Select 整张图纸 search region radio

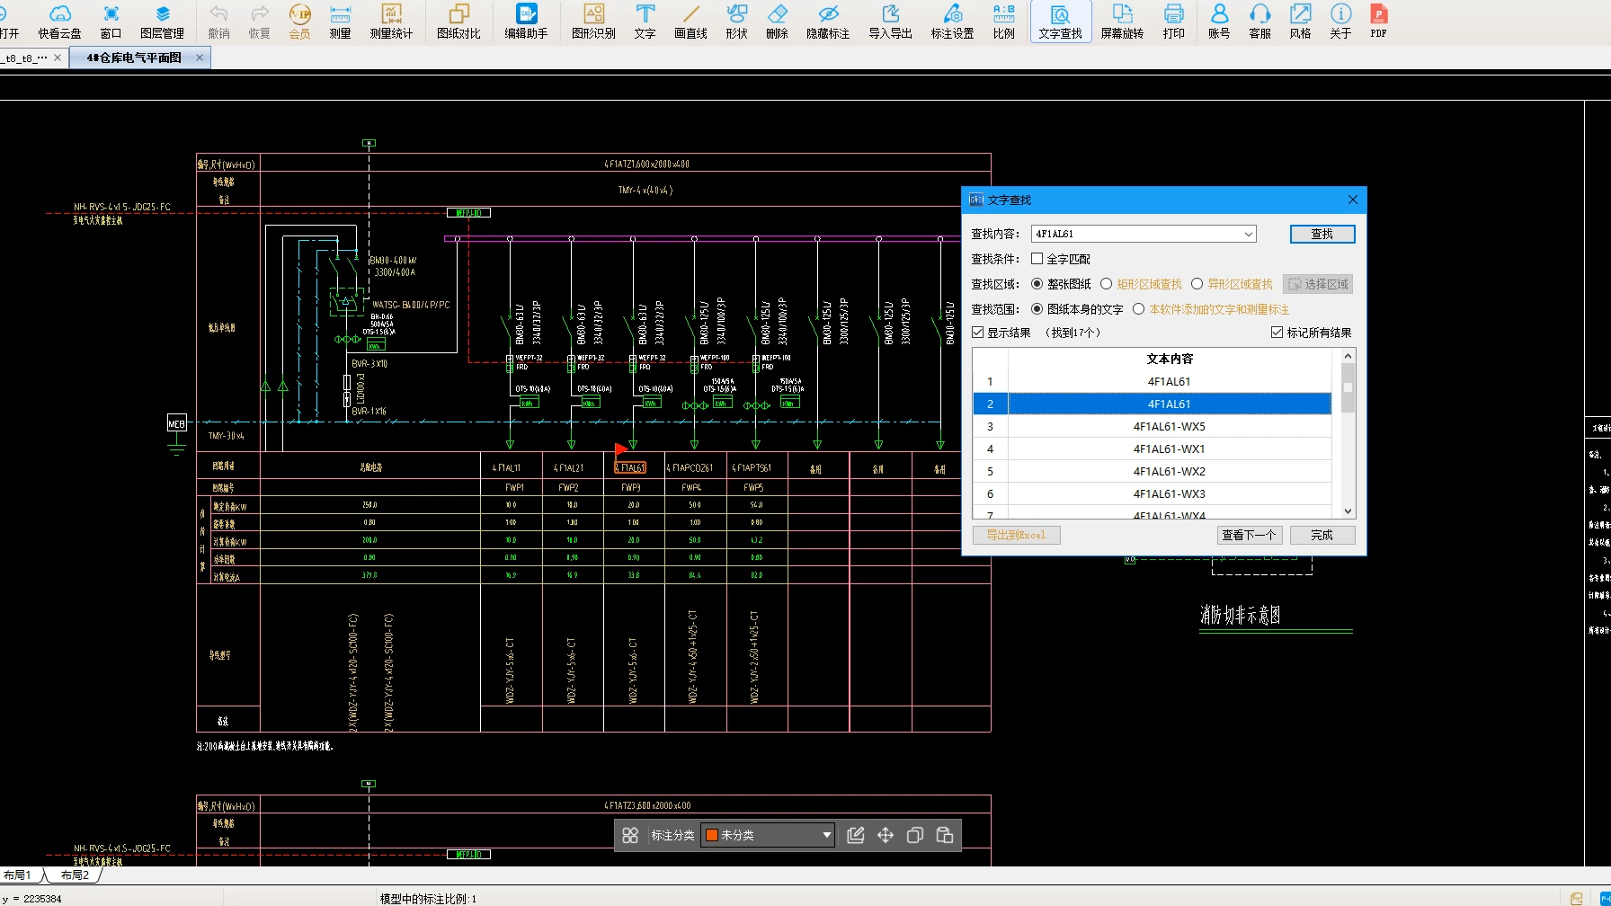coord(1037,284)
